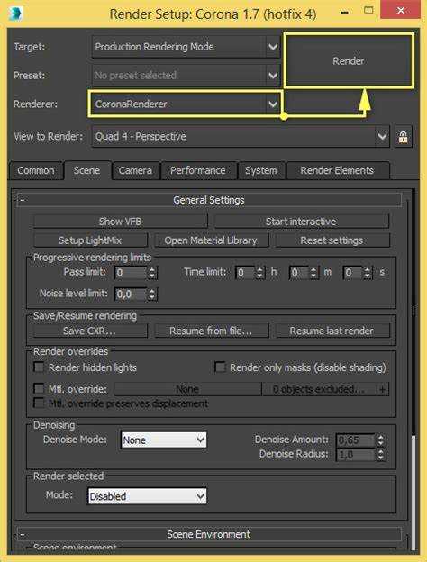This screenshot has height=562, width=427.
Task: Click the Denoise Amount spinner arrows
Action: point(381,440)
